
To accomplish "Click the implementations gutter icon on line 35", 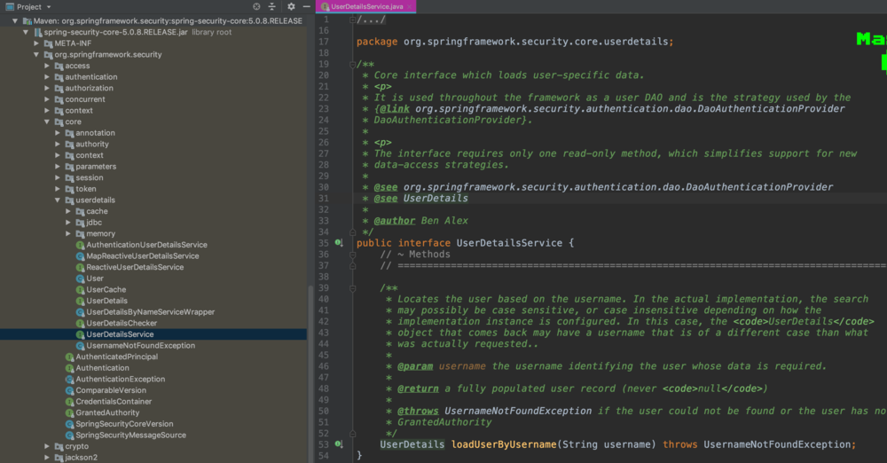I will [x=339, y=242].
